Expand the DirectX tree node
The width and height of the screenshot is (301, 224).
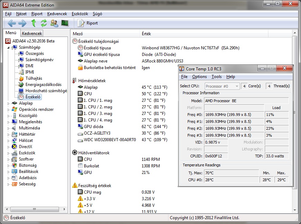pyautogui.click(x=8, y=147)
